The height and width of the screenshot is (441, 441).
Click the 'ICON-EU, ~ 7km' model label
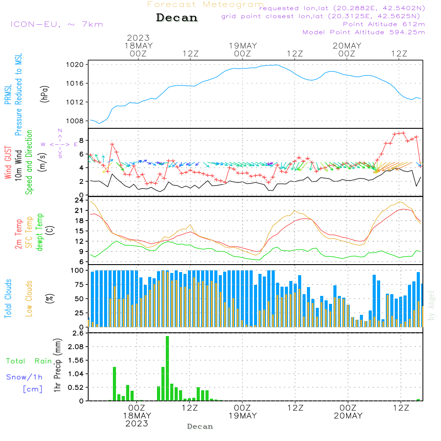(57, 24)
